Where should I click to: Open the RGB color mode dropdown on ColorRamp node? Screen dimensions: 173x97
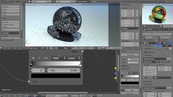pyautogui.click(x=59, y=58)
